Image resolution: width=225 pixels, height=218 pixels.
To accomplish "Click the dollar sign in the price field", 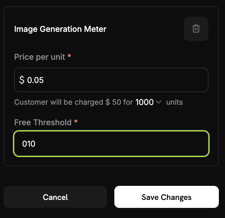I will [x=22, y=80].
